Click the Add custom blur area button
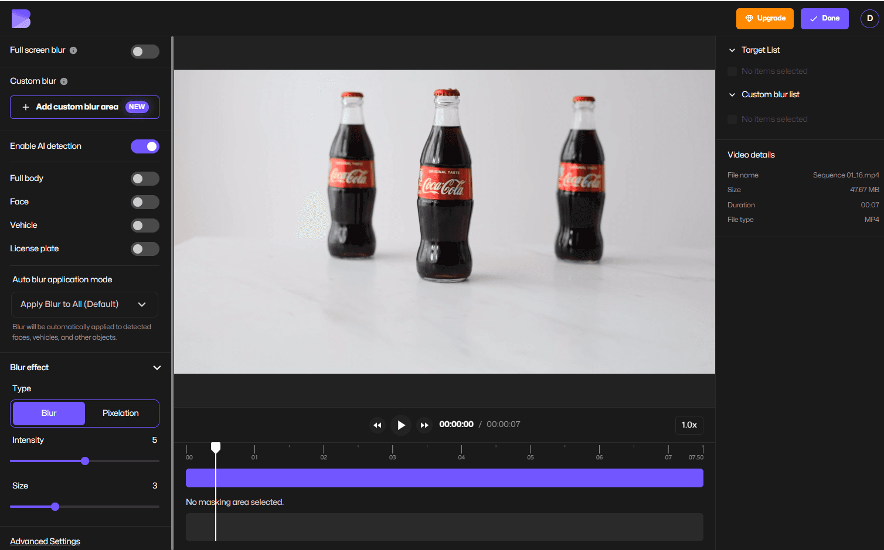The height and width of the screenshot is (550, 884). click(84, 107)
